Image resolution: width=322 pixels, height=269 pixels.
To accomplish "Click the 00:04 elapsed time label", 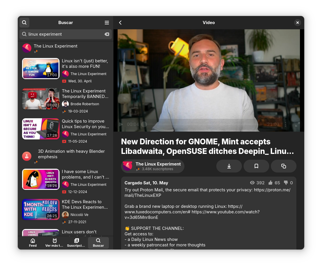I will pyautogui.click(x=133, y=124).
